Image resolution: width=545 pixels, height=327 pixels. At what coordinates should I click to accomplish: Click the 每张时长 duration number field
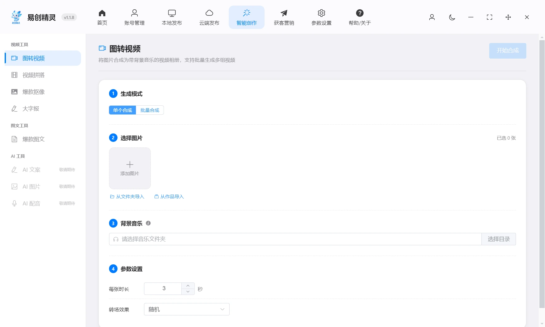tap(163, 289)
